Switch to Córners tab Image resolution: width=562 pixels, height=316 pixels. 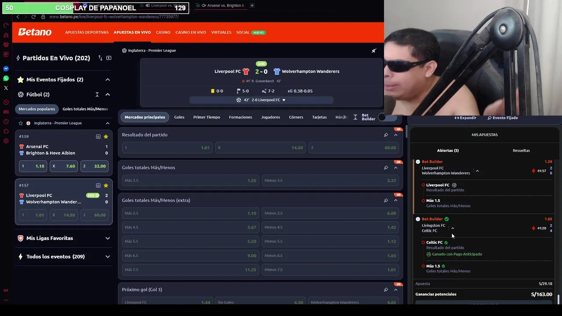296,117
